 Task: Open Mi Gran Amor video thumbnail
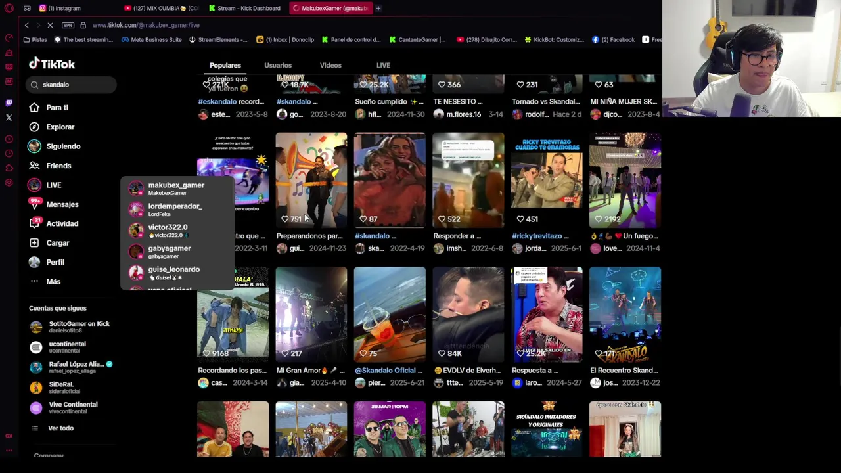pos(311,315)
